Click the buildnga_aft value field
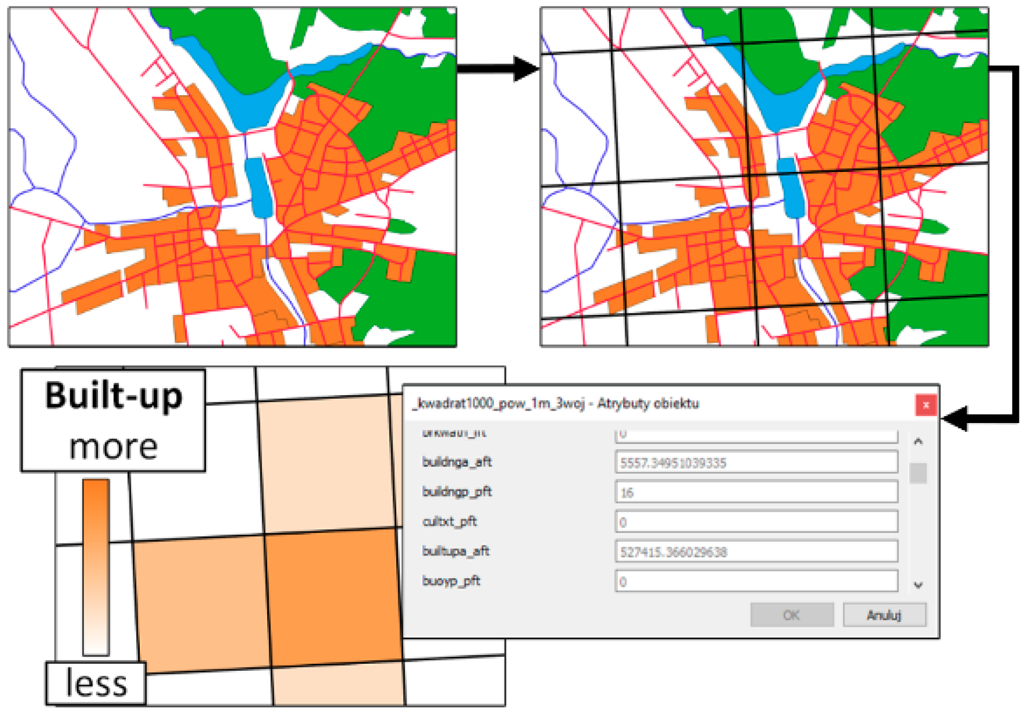Image resolution: width=1028 pixels, height=717 pixels. (756, 463)
